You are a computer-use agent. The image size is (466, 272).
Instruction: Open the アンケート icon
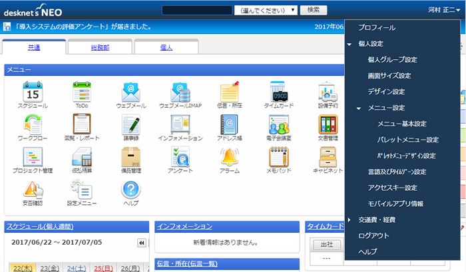tap(181, 157)
